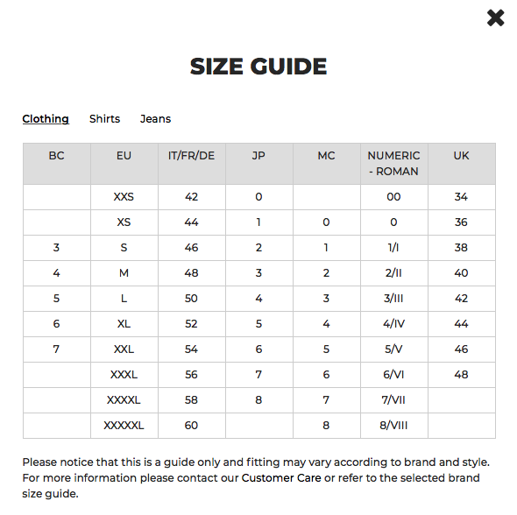Close the size guide with the X icon
The image size is (517, 515).
click(x=495, y=18)
